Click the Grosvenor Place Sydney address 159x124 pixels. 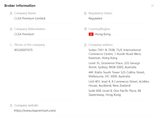[114, 65]
